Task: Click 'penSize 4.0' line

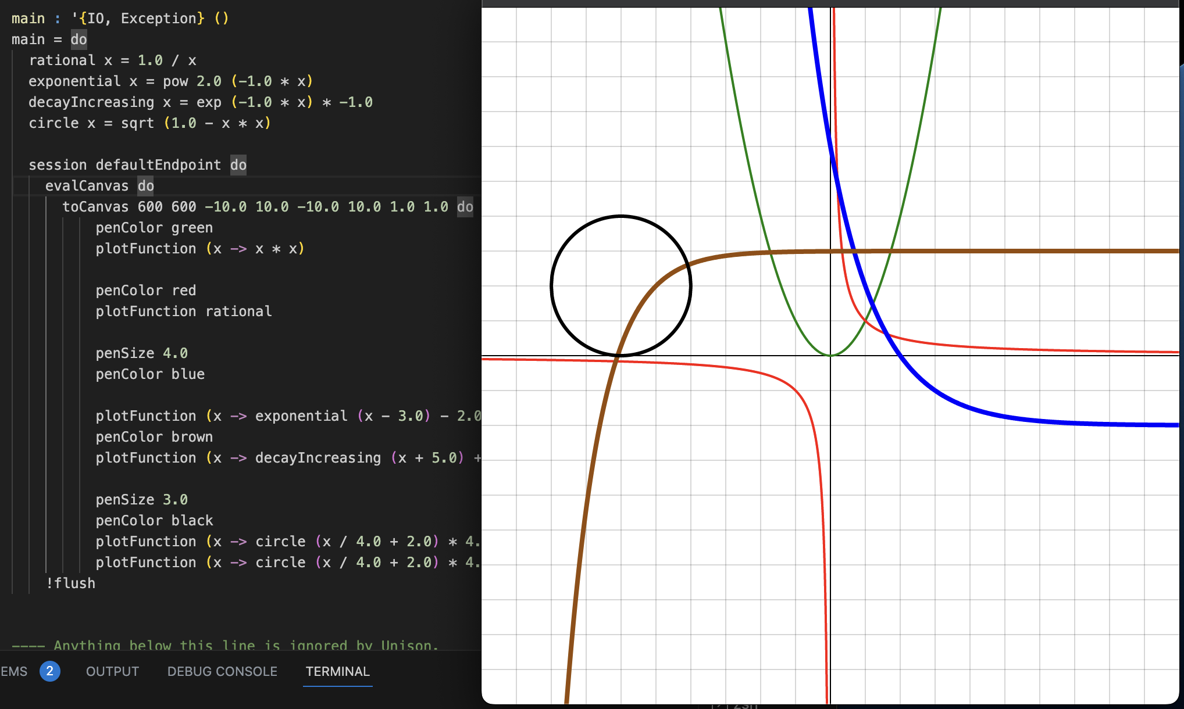Action: click(142, 353)
